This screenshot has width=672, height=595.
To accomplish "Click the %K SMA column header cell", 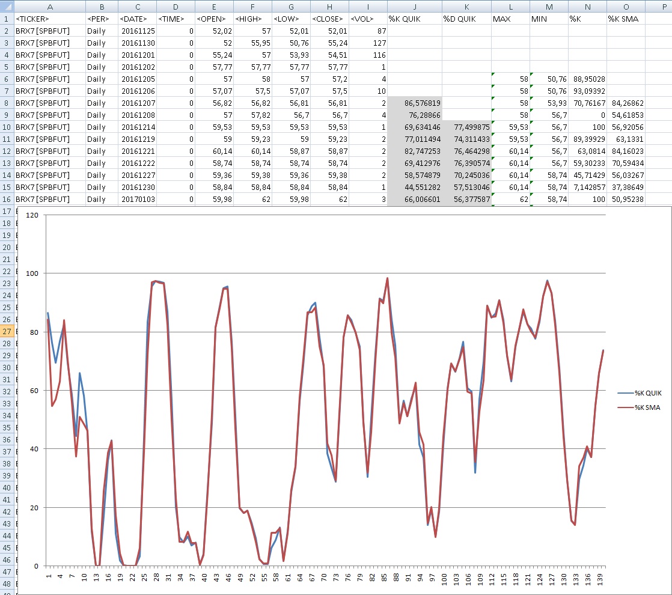I will (625, 19).
